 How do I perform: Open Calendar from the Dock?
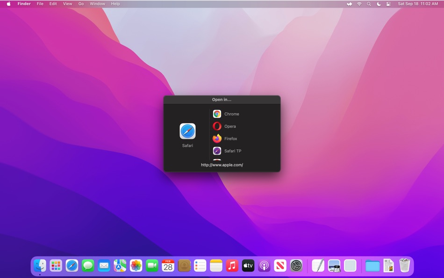168,266
